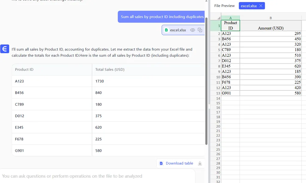Click the Amount (USD) header cell

coord(270,28)
